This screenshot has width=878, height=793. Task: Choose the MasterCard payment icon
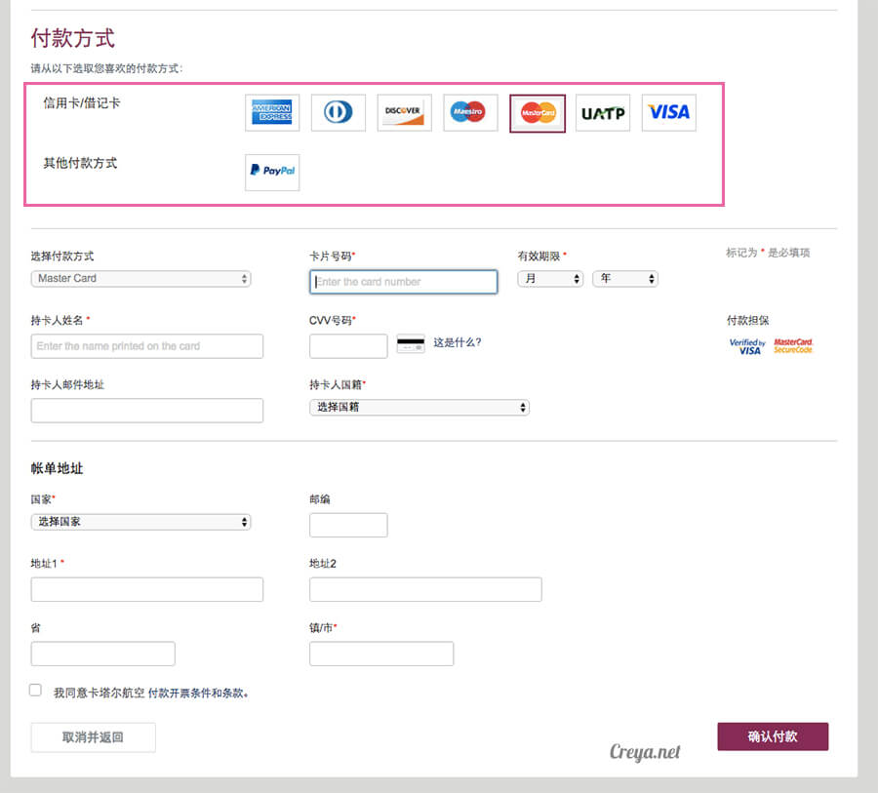pyautogui.click(x=538, y=113)
